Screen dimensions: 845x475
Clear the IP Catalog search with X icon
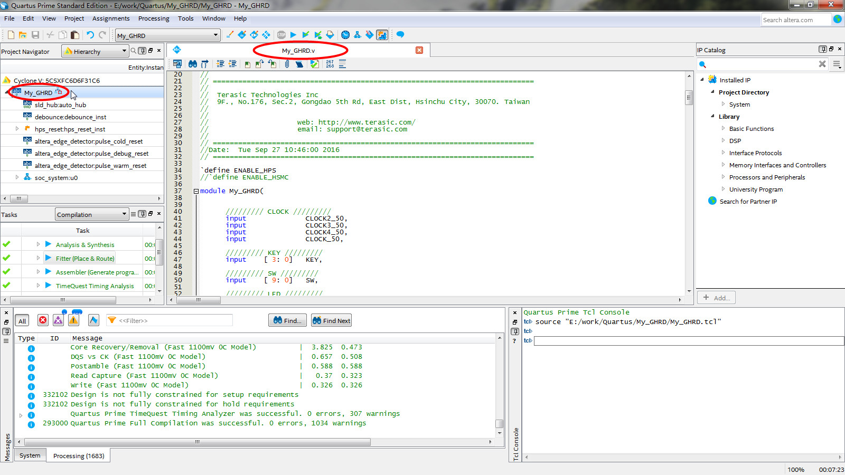pos(822,64)
